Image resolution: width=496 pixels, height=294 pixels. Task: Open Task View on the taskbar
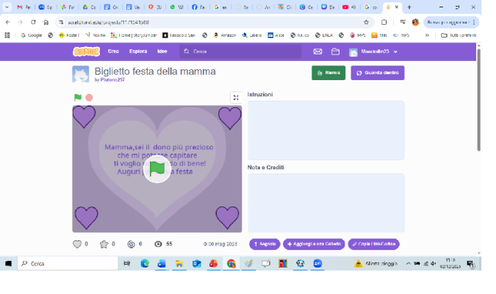(x=127, y=264)
